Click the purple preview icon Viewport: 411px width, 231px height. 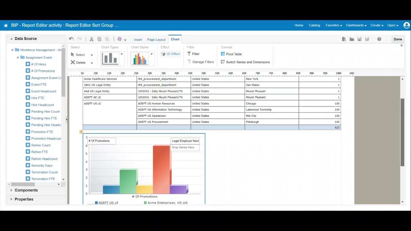point(120,39)
